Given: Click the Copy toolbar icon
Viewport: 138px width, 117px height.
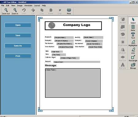Looking at the screenshot, I should tap(42, 11).
